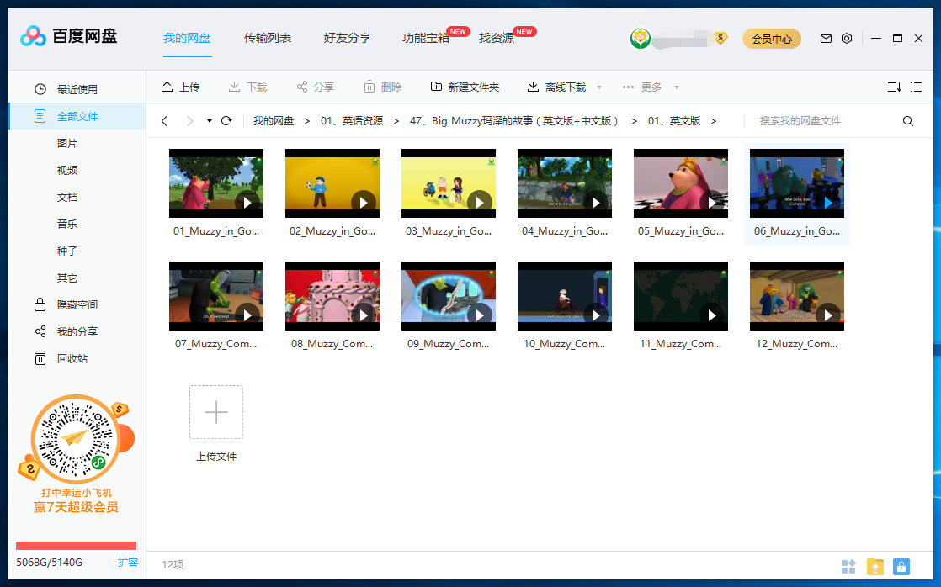
Task: Click the 上传文件 plus box
Action: coord(216,412)
